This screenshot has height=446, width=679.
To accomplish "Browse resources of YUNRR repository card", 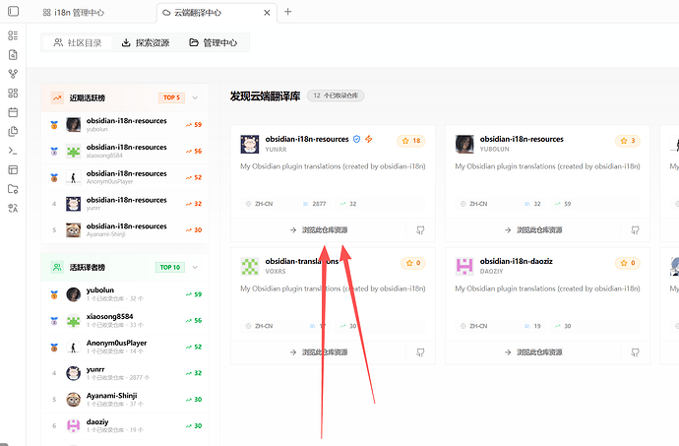I will [319, 230].
